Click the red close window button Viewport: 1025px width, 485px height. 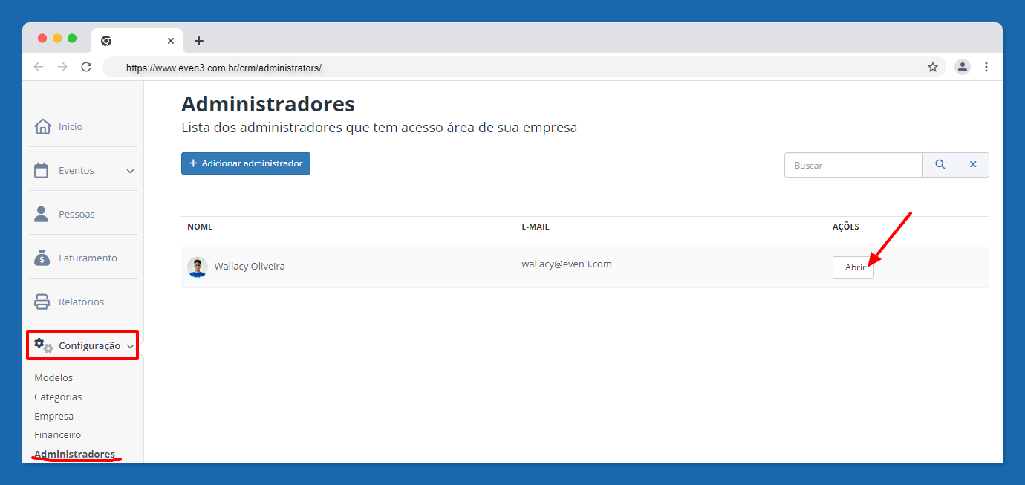[x=42, y=39]
